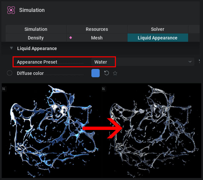Click the pink Simulation atom icon

11,10
